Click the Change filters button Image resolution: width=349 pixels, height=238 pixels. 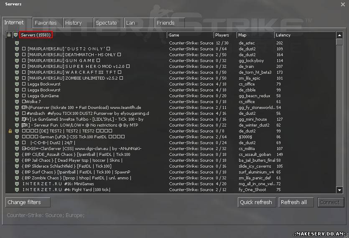pyautogui.click(x=28, y=202)
